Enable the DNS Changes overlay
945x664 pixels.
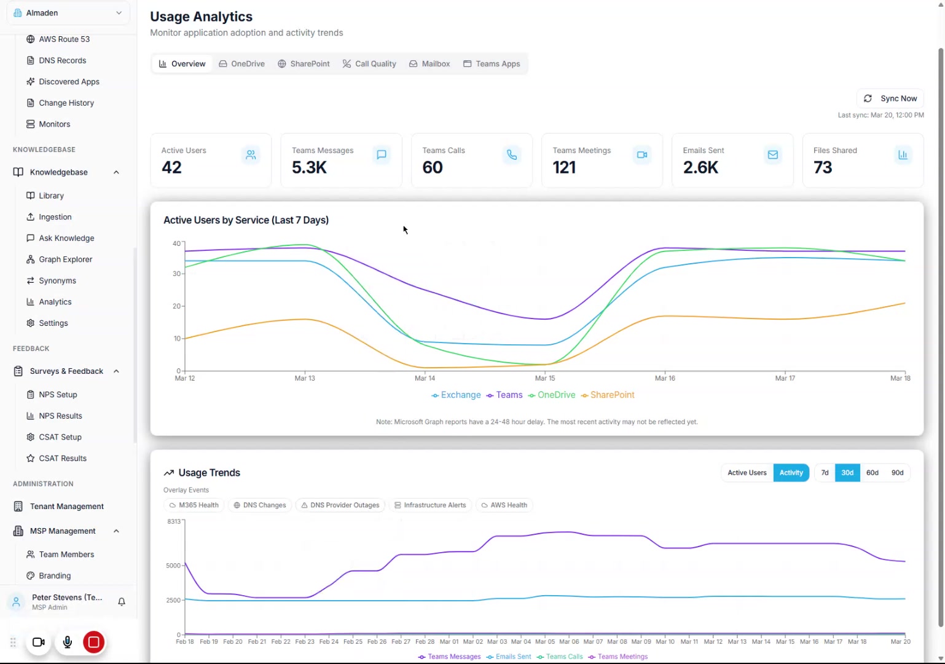click(x=259, y=505)
